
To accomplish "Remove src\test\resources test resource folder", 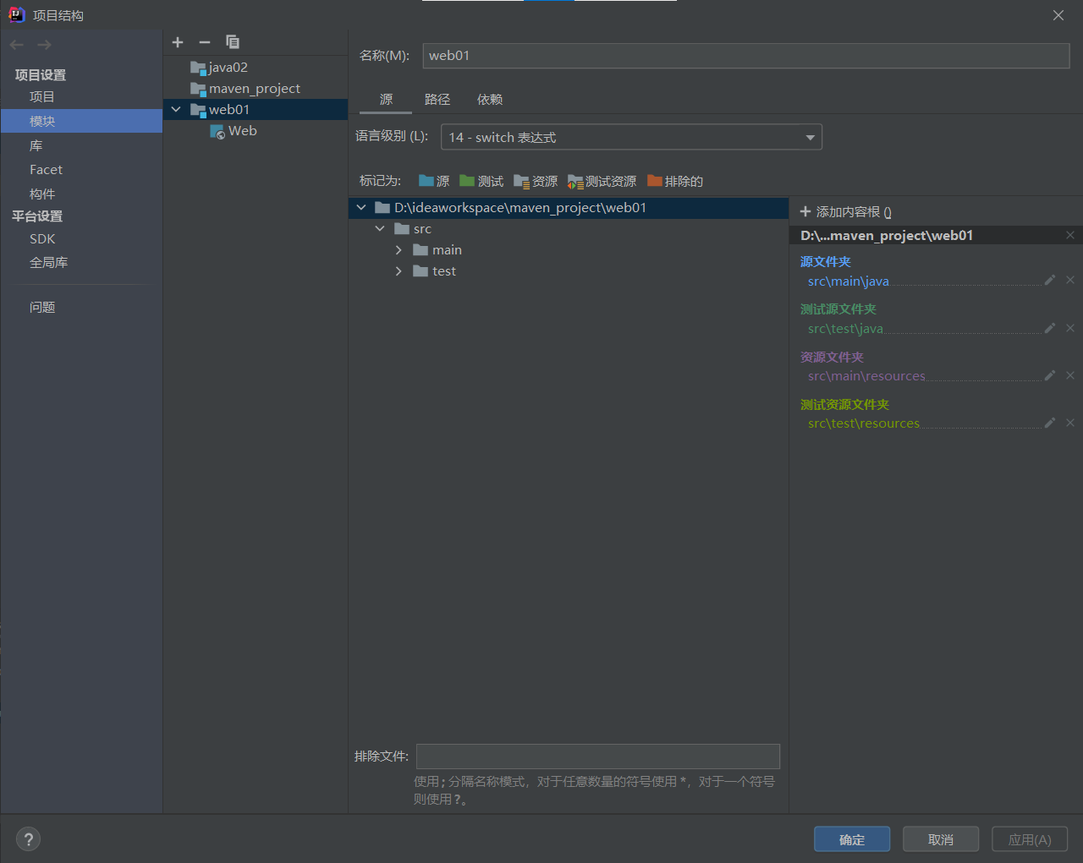I will (x=1070, y=423).
